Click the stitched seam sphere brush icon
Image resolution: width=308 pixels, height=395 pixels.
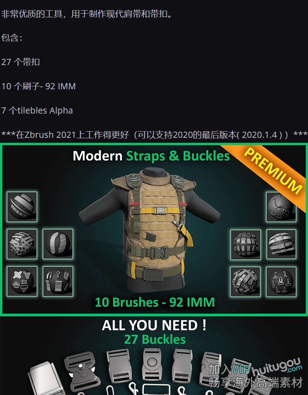[x=281, y=207]
